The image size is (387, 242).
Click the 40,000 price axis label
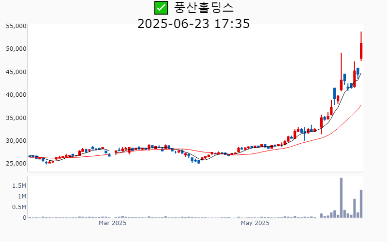pyautogui.click(x=16, y=95)
